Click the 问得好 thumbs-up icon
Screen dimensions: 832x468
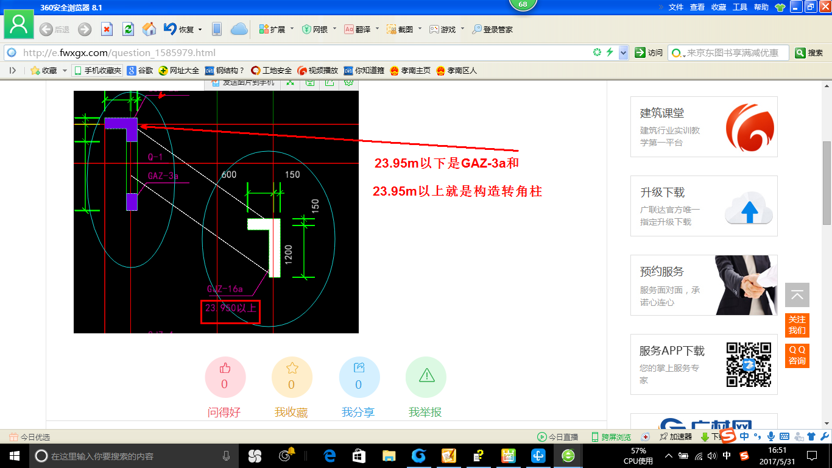click(225, 377)
